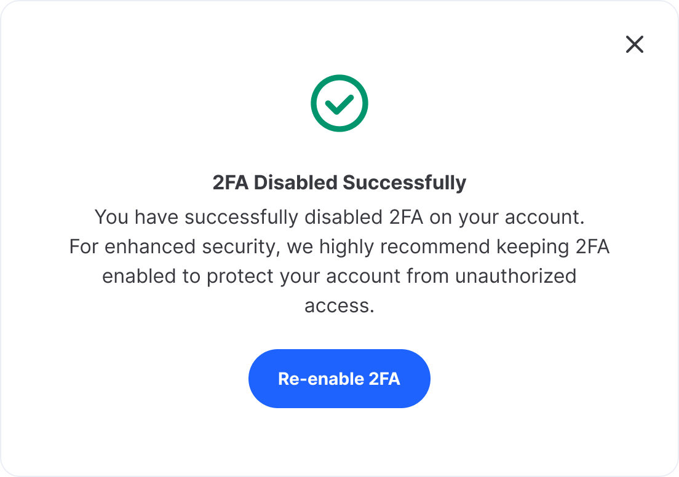Screen dimensions: 679x477
Task: Click the "2FA Disabled Successfully" heading
Action: (x=339, y=183)
